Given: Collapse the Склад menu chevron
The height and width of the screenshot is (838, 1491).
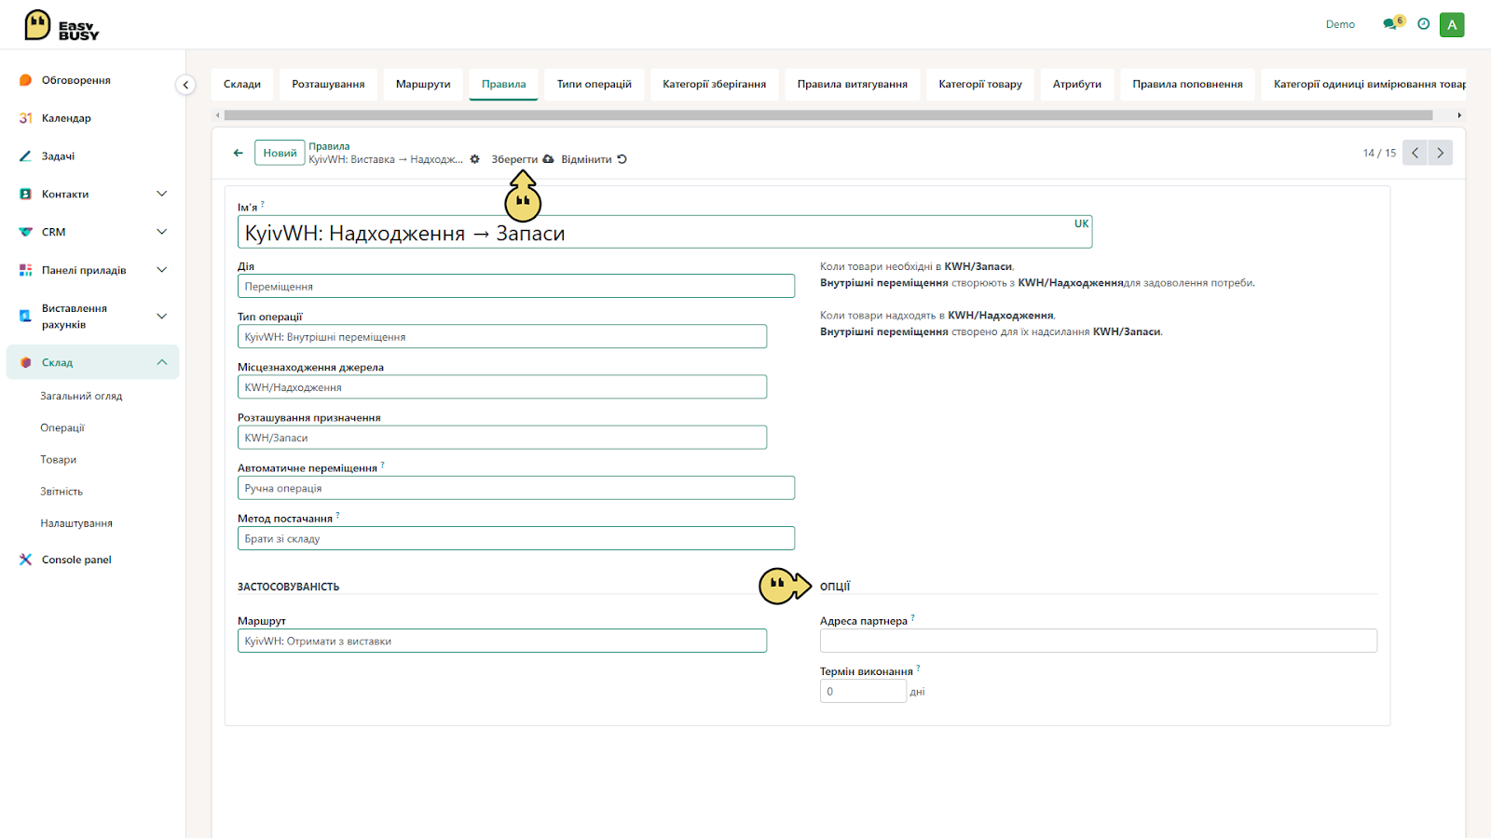Looking at the screenshot, I should (x=162, y=362).
